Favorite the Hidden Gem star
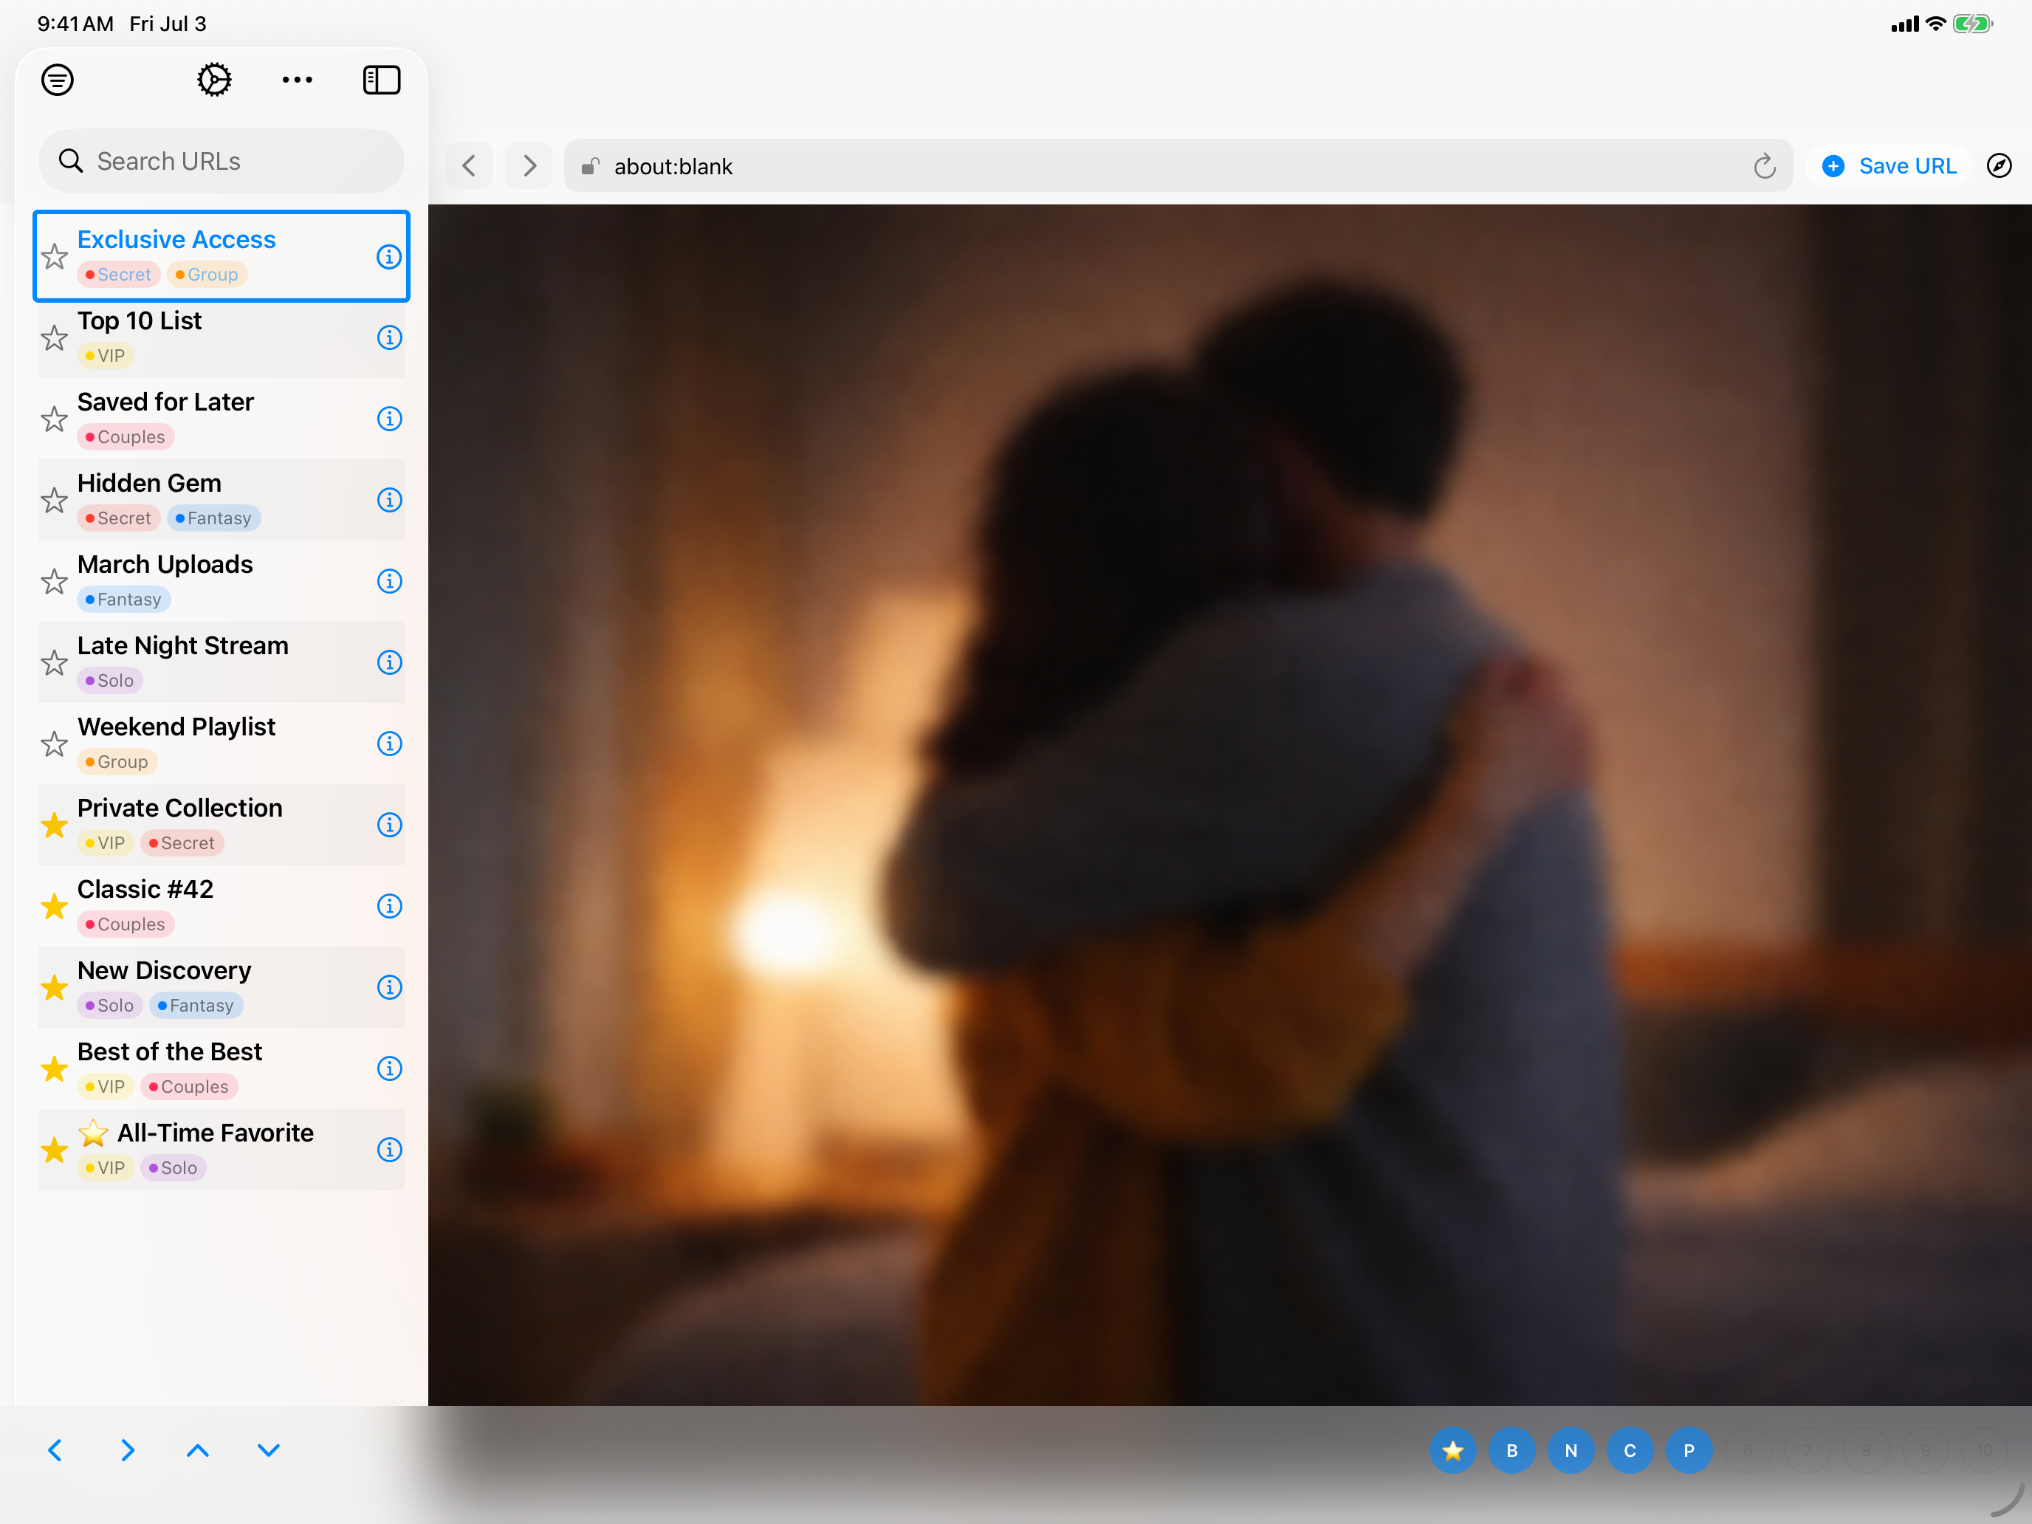The height and width of the screenshot is (1524, 2032). [54, 500]
